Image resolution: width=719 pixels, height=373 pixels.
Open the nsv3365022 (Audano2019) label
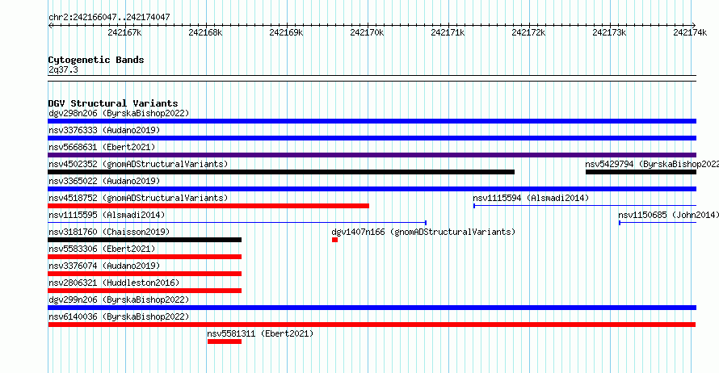pyautogui.click(x=104, y=181)
